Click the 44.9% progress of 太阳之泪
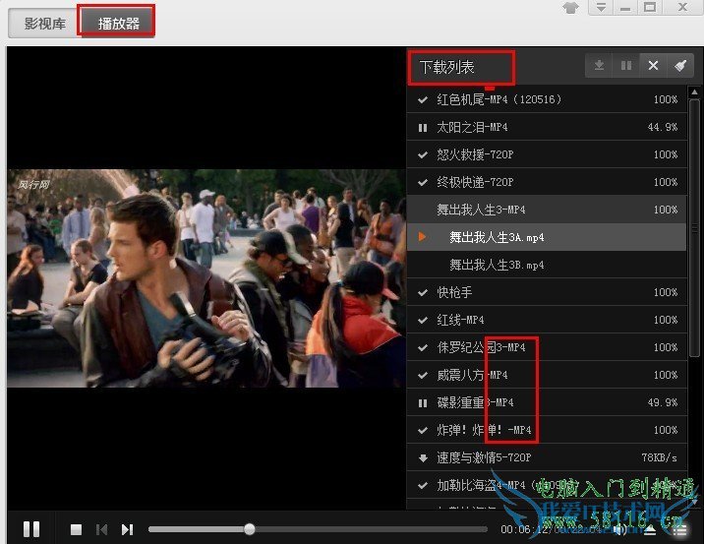704x544 pixels. pos(663,128)
